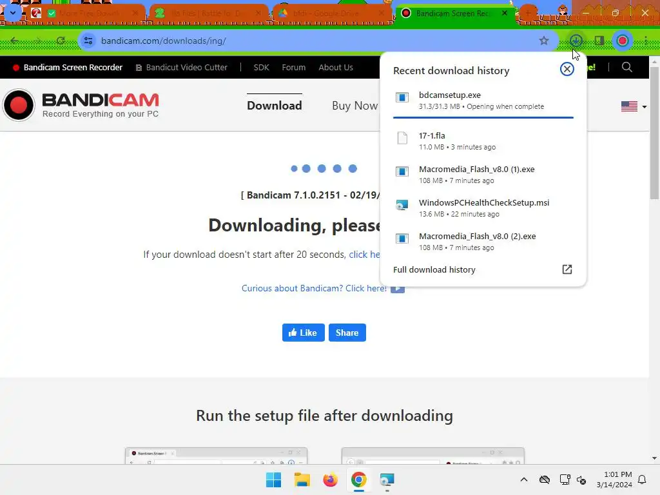Image resolution: width=660 pixels, height=495 pixels.
Task: Click the Chrome taskbar icon
Action: (x=358, y=480)
